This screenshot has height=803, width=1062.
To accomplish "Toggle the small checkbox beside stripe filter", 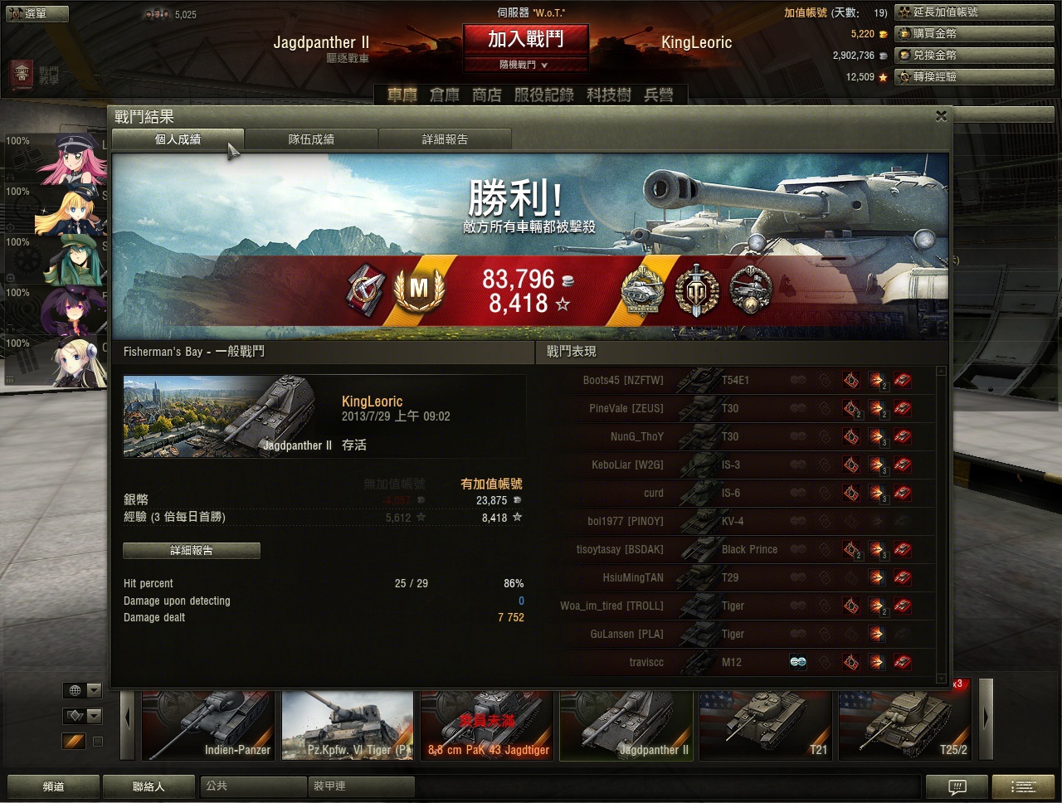I will coord(97,742).
